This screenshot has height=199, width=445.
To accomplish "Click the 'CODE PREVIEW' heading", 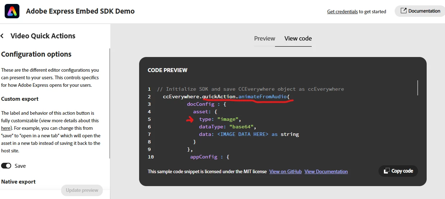I will coord(168,70).
